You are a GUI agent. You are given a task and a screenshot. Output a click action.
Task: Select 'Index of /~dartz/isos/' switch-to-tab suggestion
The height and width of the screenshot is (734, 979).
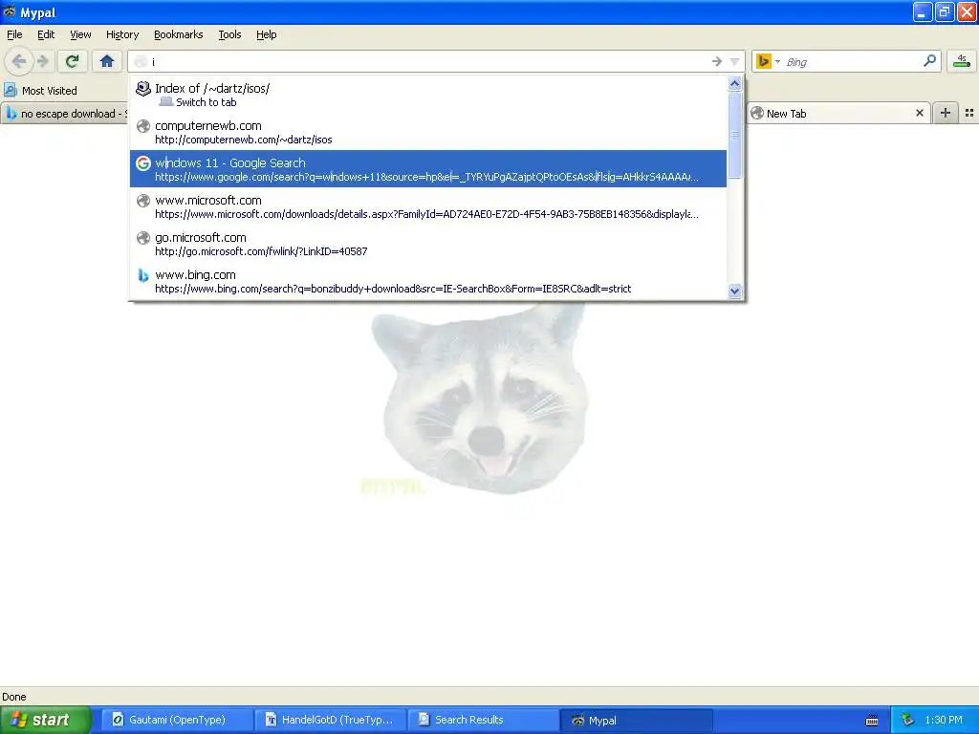428,95
